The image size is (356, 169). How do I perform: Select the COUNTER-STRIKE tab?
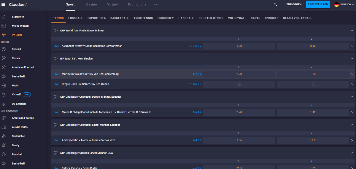211,18
